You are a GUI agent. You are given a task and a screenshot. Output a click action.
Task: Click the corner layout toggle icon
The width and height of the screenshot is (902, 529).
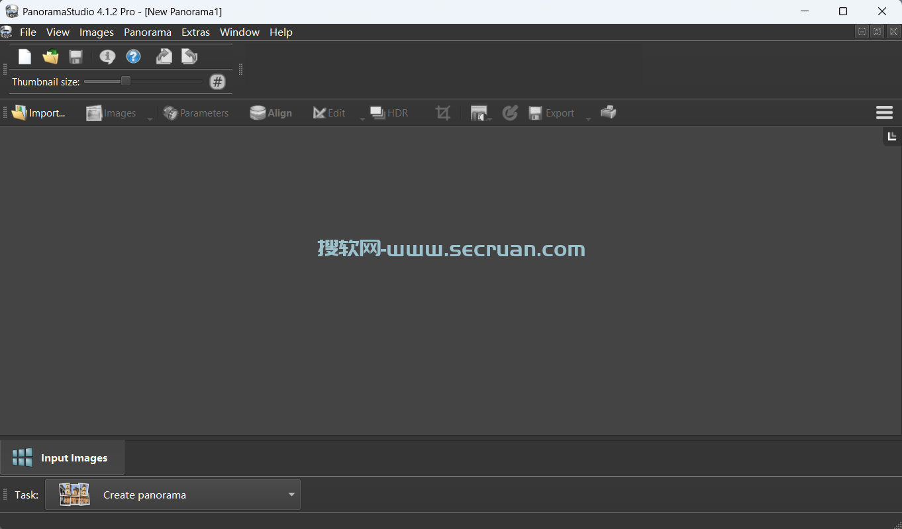(x=892, y=136)
